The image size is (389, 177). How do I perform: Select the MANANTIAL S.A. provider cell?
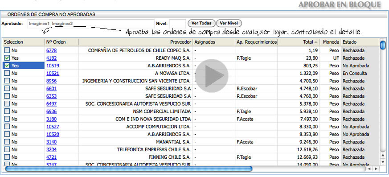pos(135,142)
